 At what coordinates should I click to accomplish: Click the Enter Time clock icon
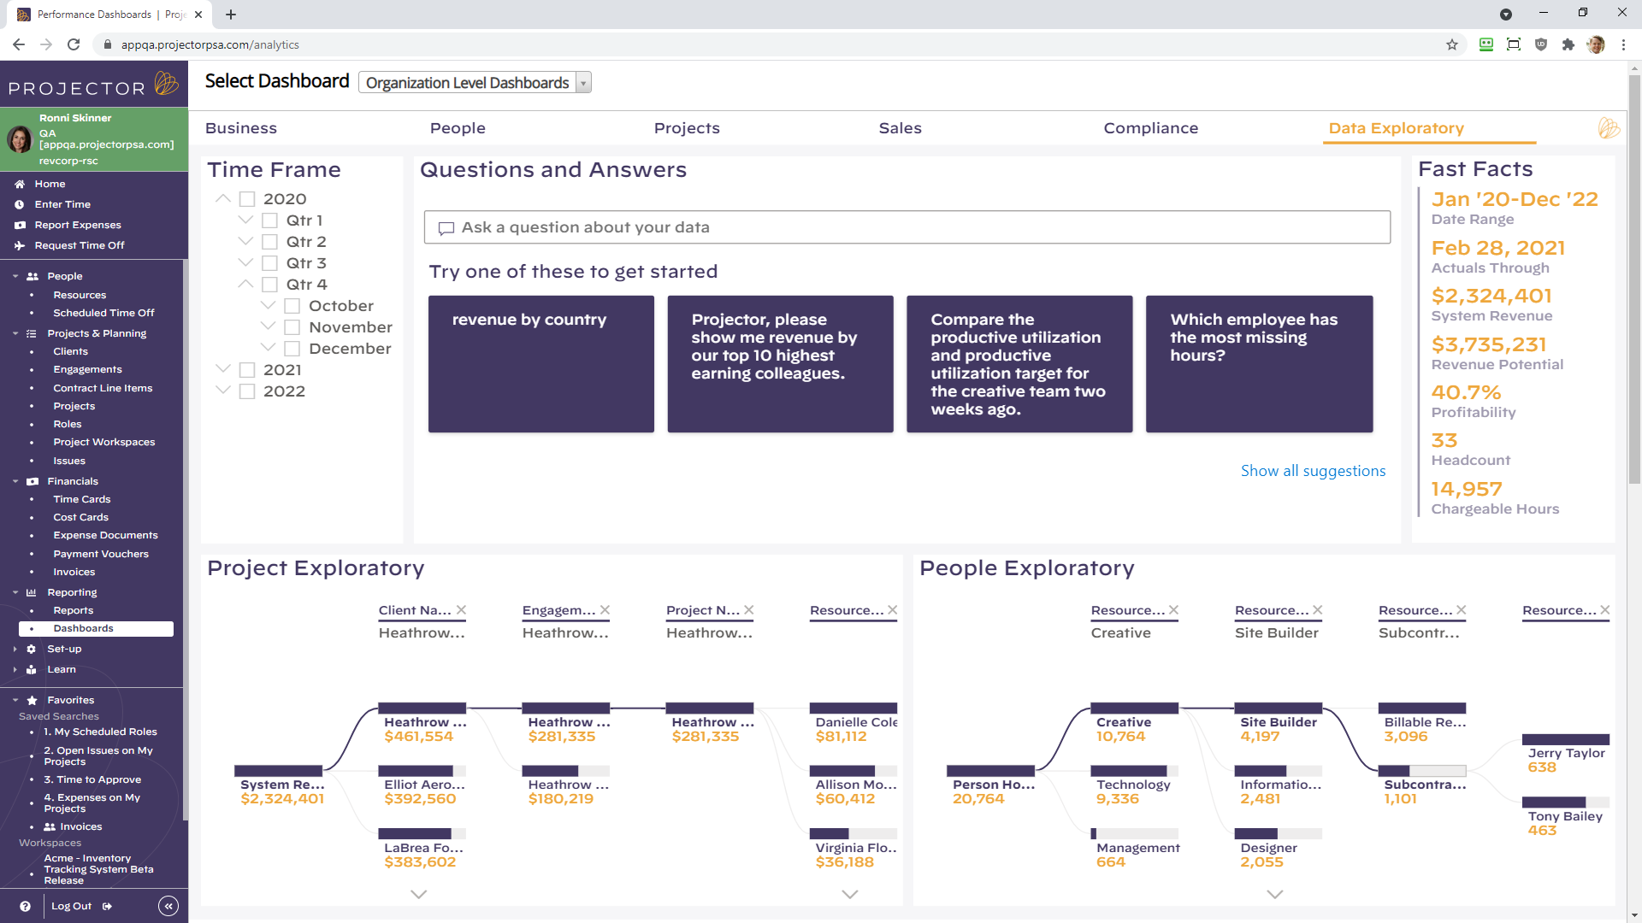click(x=20, y=204)
